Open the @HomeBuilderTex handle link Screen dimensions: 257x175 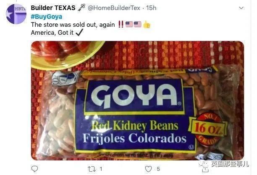pos(114,8)
